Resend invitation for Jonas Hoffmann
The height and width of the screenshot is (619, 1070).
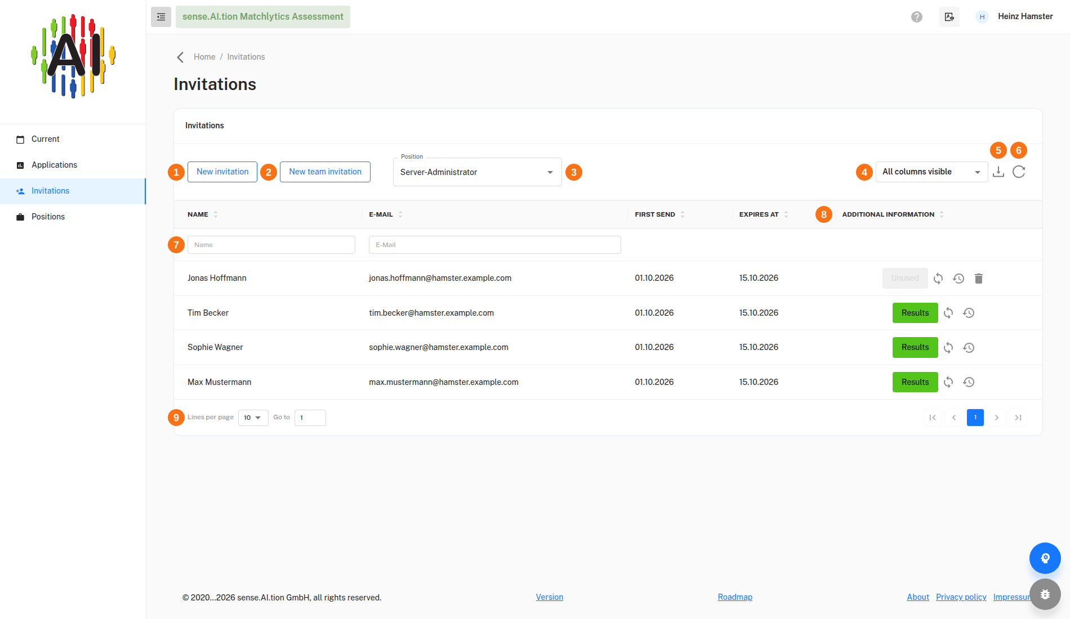coord(938,279)
